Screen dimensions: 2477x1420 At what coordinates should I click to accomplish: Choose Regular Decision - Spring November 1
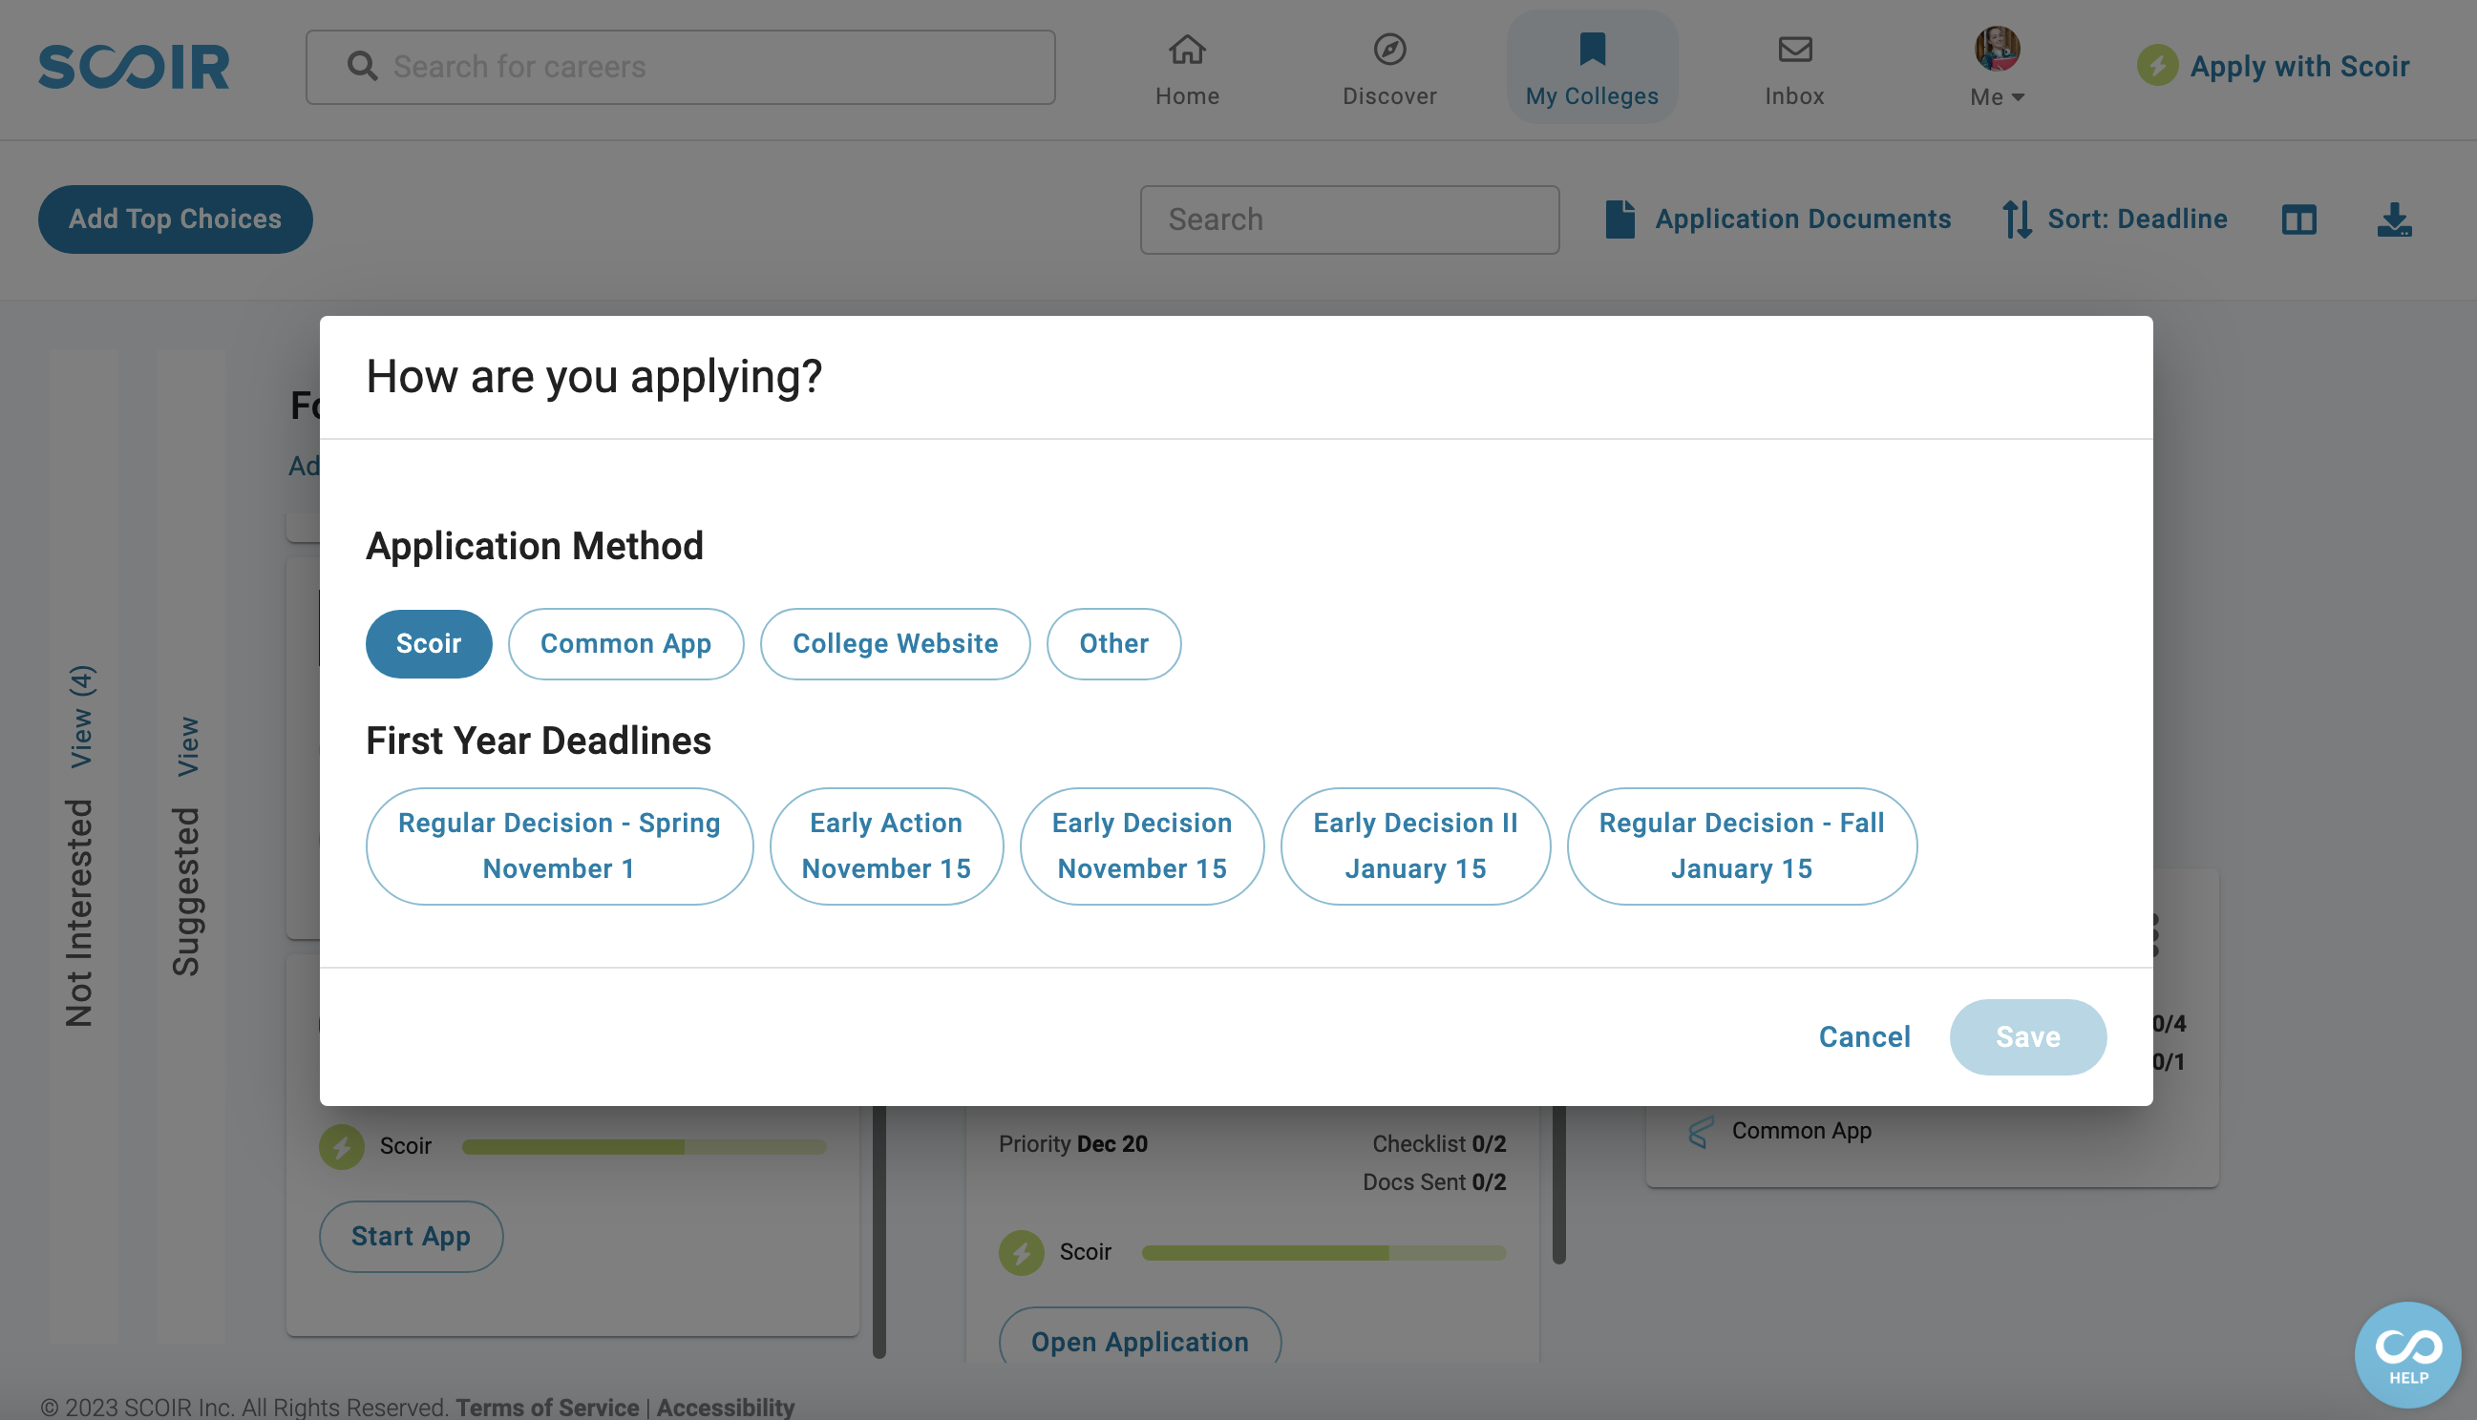coord(559,846)
